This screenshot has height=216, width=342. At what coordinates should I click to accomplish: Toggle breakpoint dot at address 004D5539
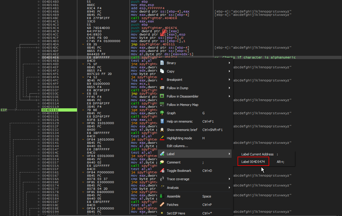click(x=38, y=136)
